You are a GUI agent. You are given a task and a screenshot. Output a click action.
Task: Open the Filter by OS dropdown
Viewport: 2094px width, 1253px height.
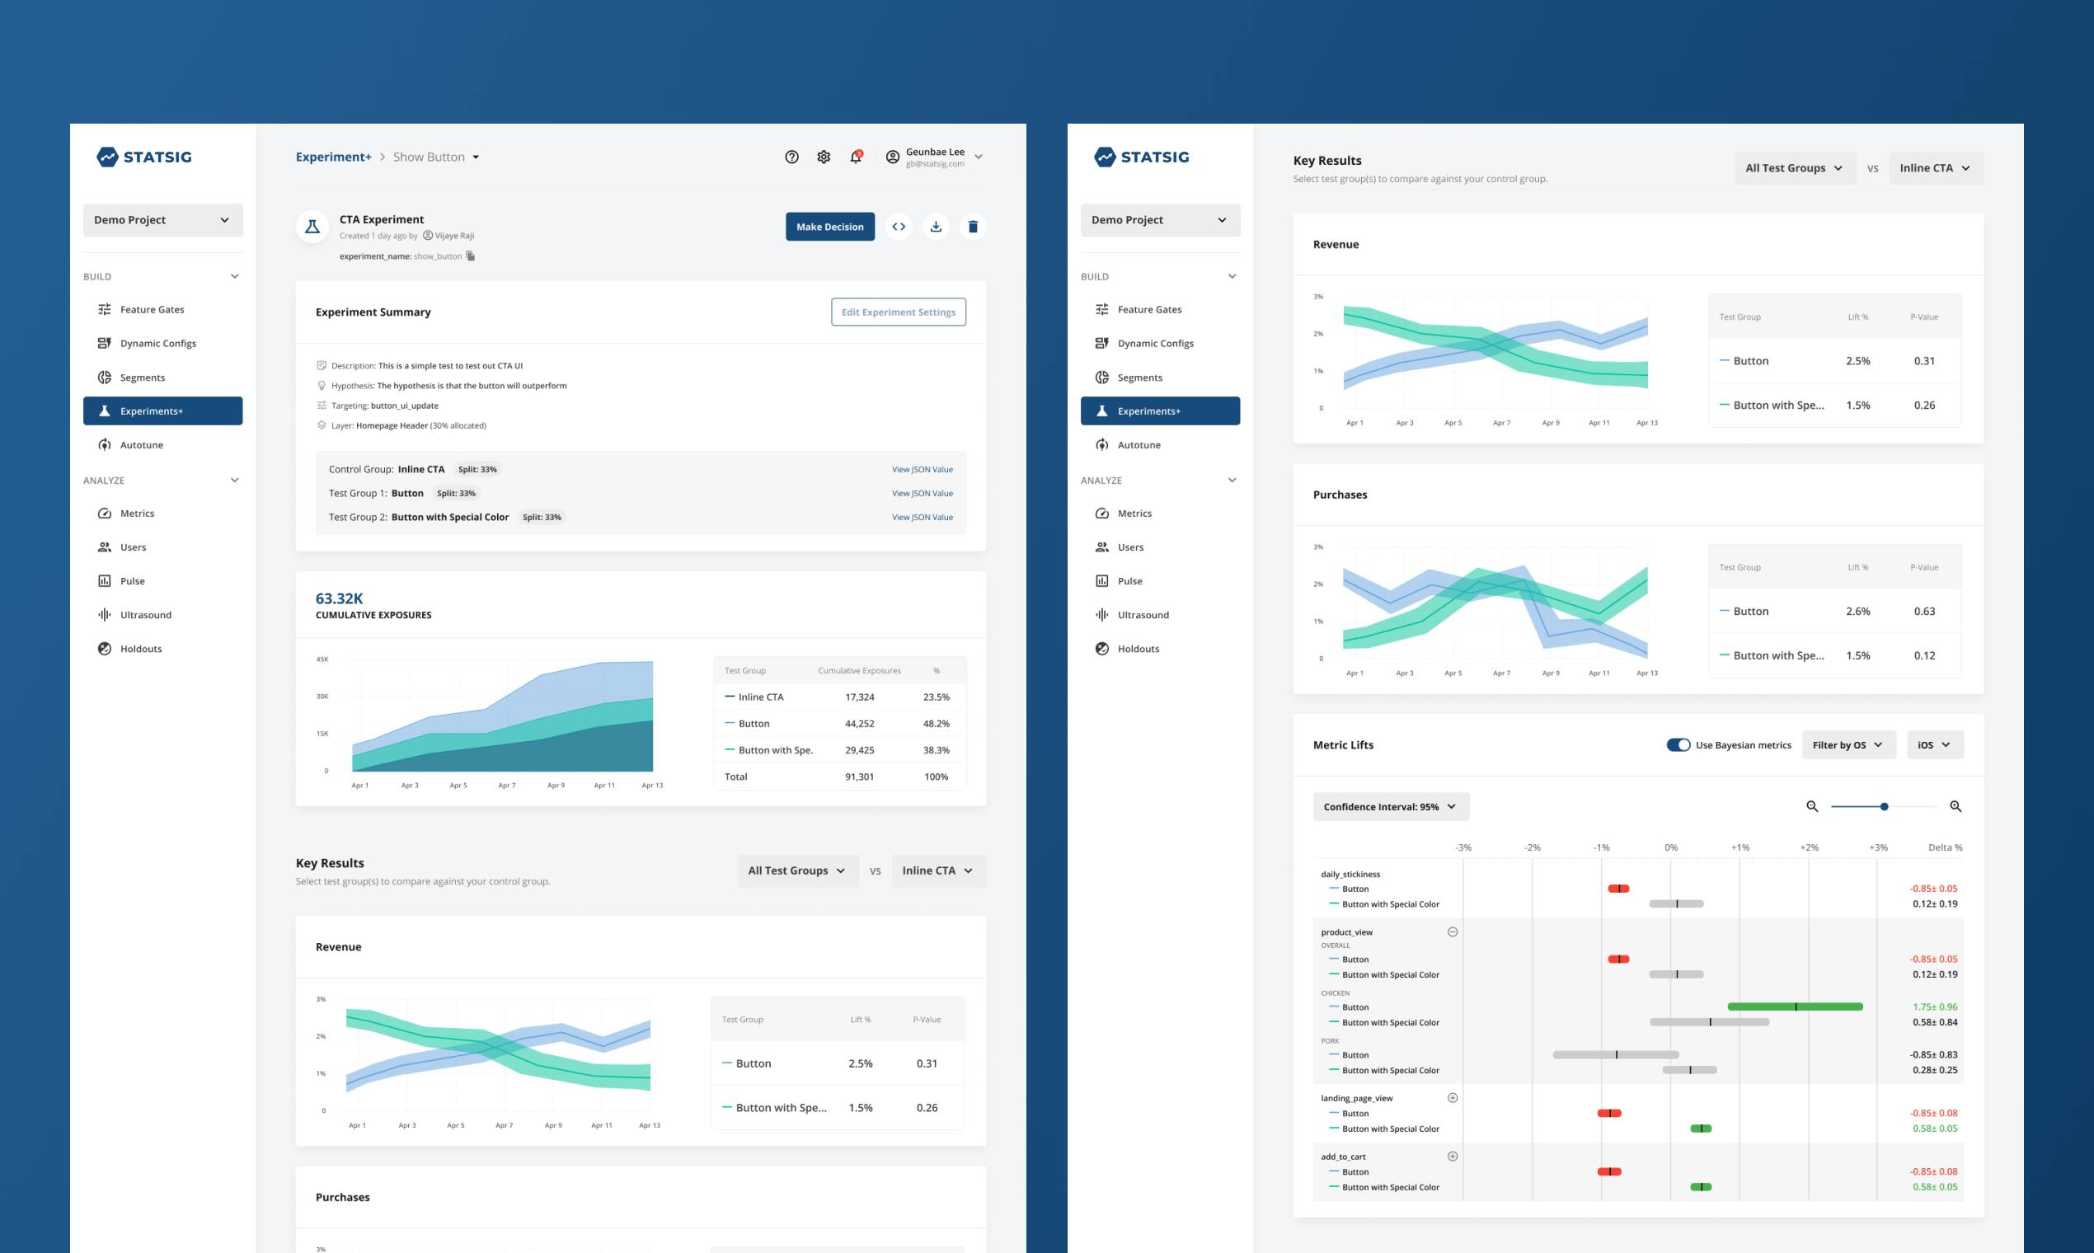tap(1848, 744)
